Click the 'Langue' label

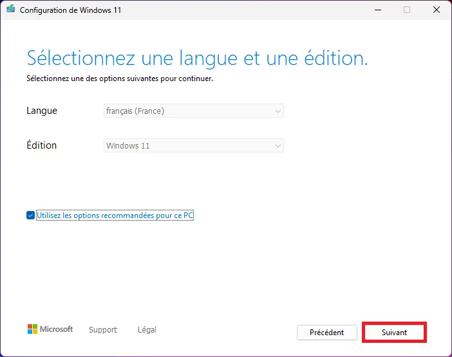pyautogui.click(x=42, y=111)
